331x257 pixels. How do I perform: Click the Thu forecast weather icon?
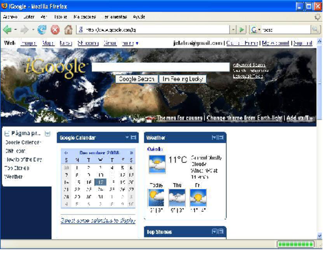(177, 198)
